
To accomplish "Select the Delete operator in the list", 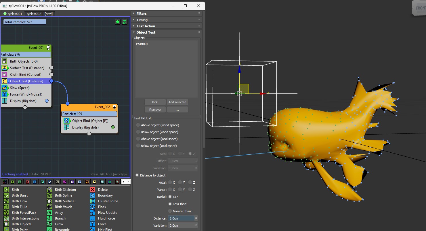I will (103, 190).
